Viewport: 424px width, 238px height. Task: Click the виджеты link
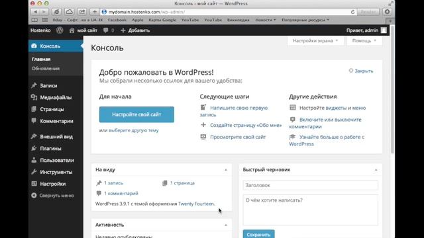tap(336, 108)
